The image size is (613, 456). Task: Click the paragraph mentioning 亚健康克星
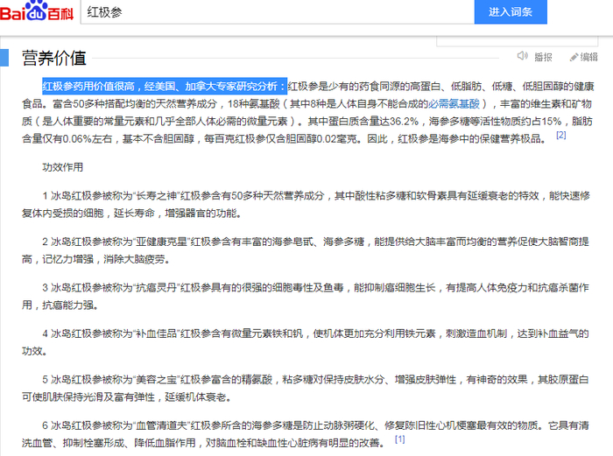[306, 250]
